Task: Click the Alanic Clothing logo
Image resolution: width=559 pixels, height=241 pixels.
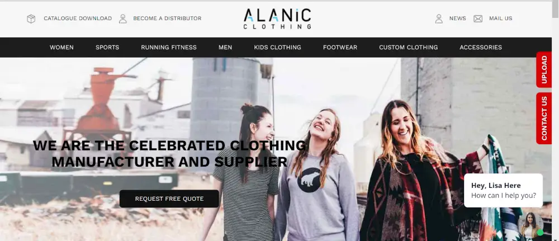Action: point(277,19)
